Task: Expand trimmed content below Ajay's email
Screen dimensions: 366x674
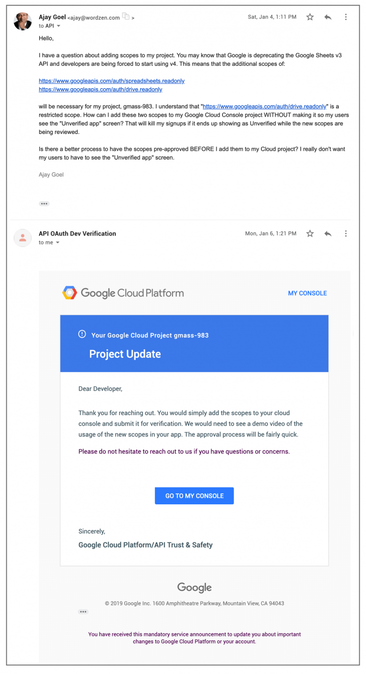Action: (x=44, y=204)
